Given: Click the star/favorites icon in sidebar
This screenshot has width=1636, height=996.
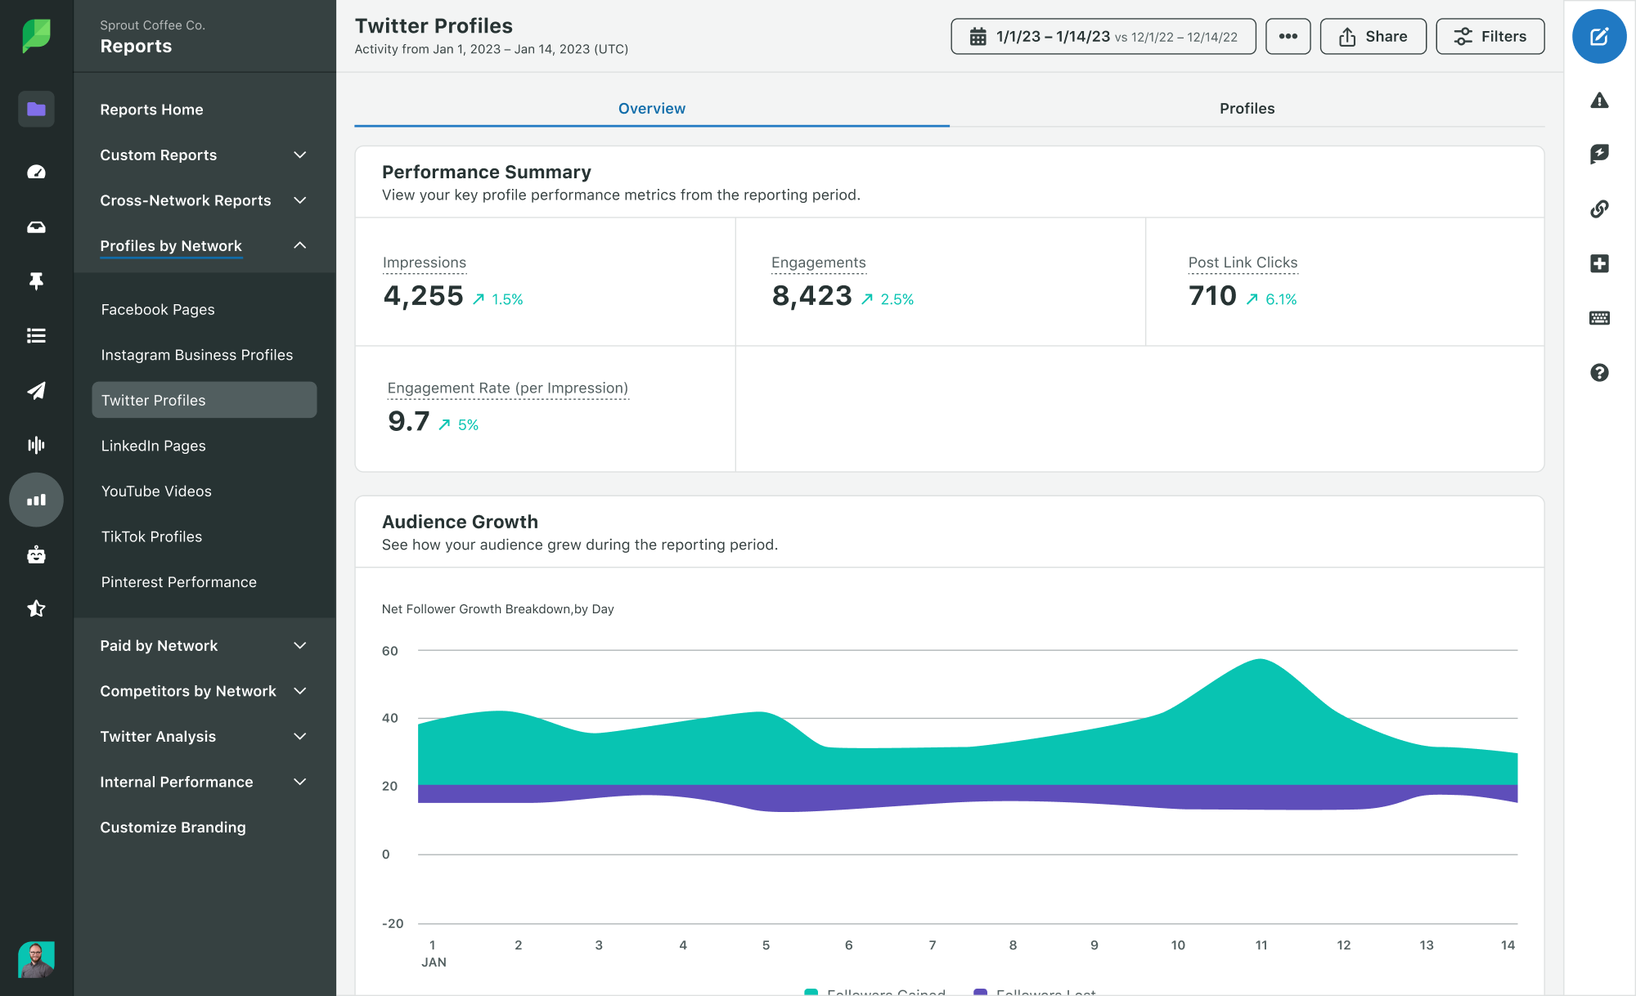Looking at the screenshot, I should tap(35, 608).
